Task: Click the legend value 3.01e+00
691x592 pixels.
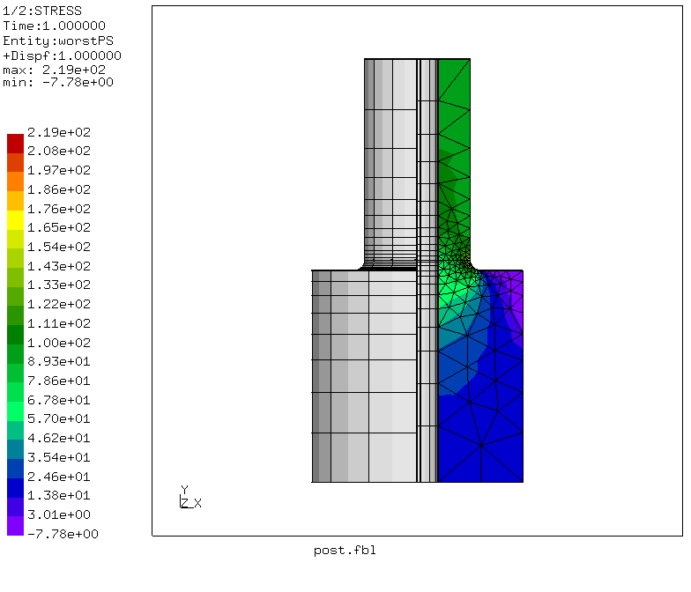Action: (x=59, y=514)
